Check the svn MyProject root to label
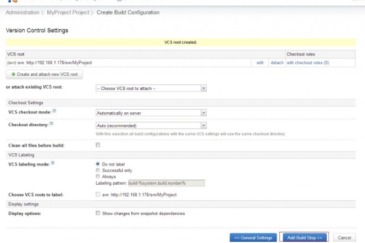This screenshot has width=365, height=243. click(x=98, y=194)
